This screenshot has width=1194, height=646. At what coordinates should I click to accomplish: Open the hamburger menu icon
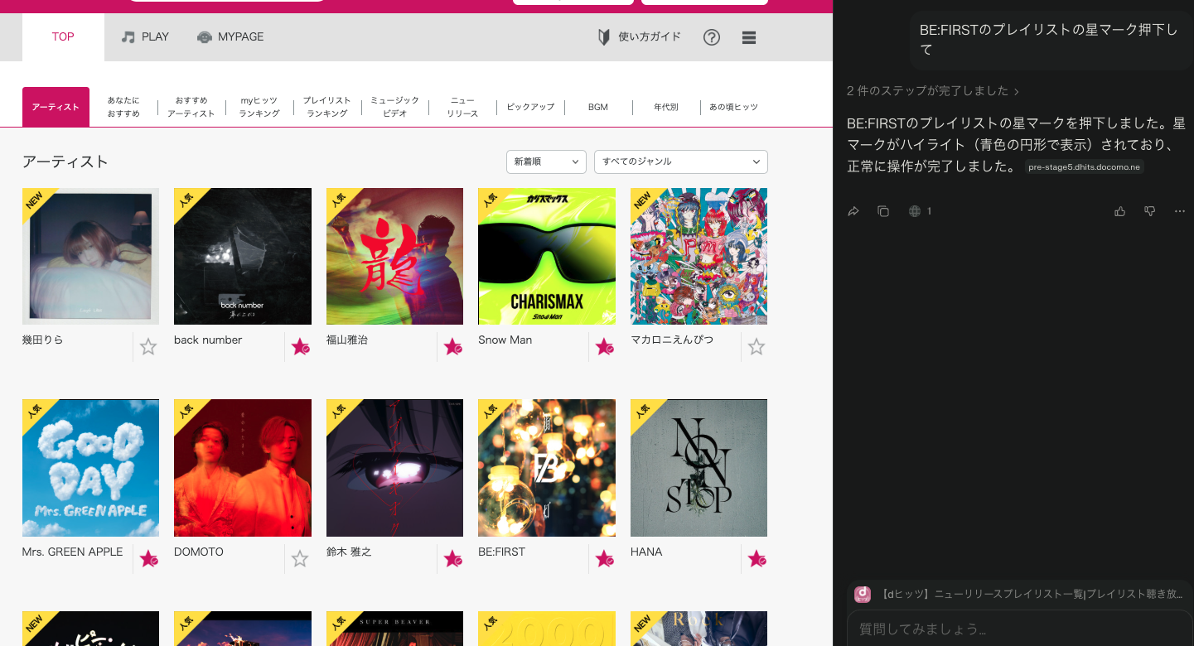coord(749,37)
